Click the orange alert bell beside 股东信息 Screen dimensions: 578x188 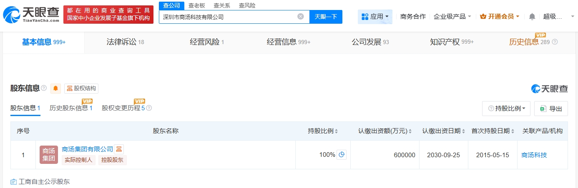coord(55,88)
